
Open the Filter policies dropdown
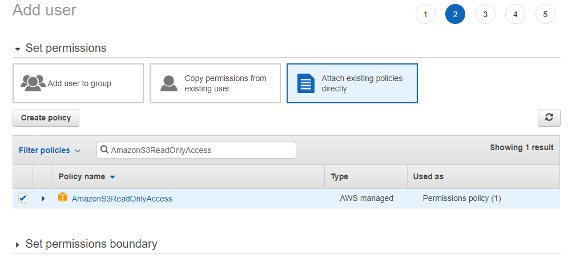pos(50,151)
